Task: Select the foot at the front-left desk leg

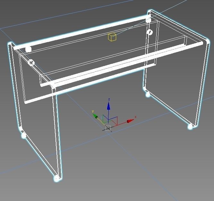Action: click(56, 178)
